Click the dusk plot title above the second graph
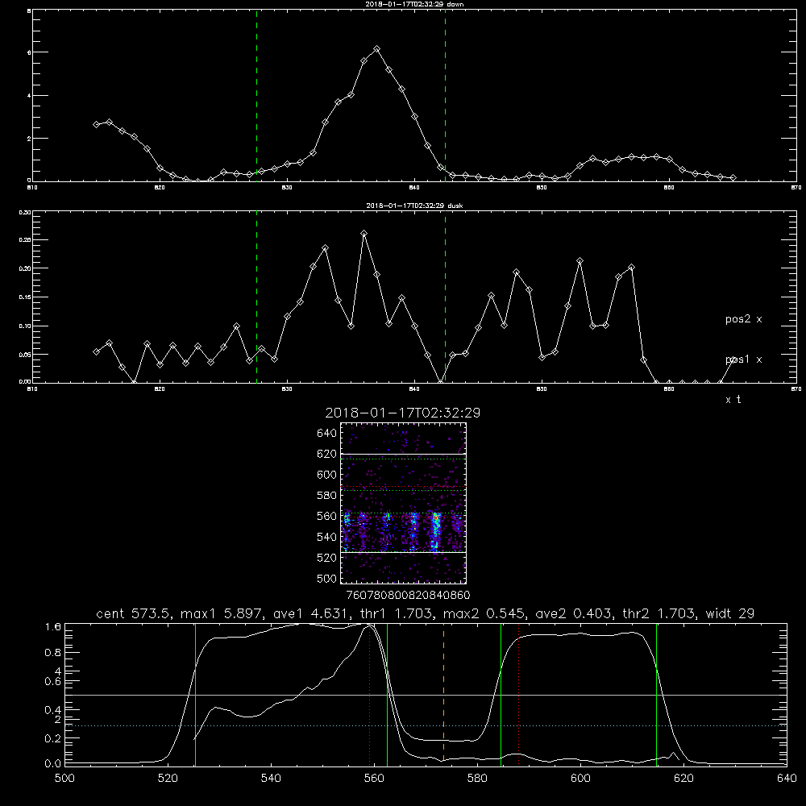Screen dimensions: 806x806 pyautogui.click(x=414, y=206)
